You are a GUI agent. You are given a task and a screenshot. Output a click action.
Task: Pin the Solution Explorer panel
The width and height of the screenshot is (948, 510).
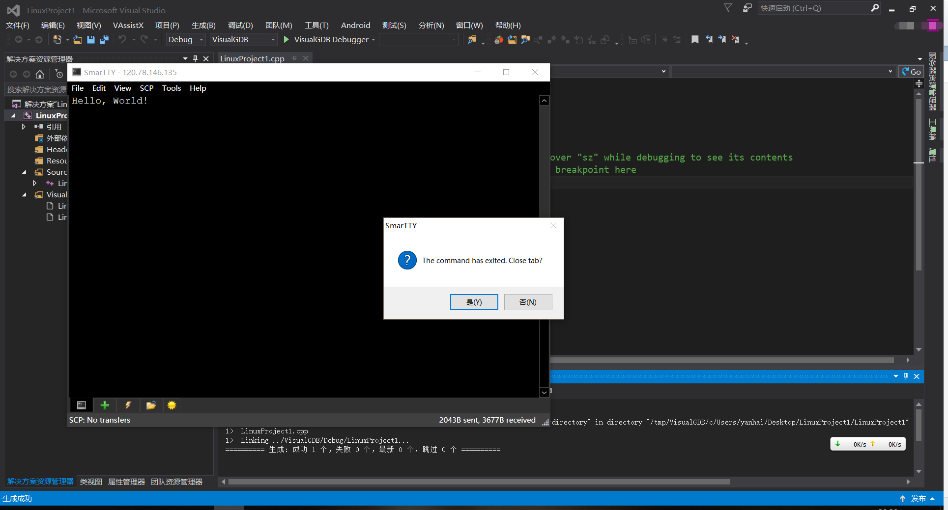(x=195, y=58)
